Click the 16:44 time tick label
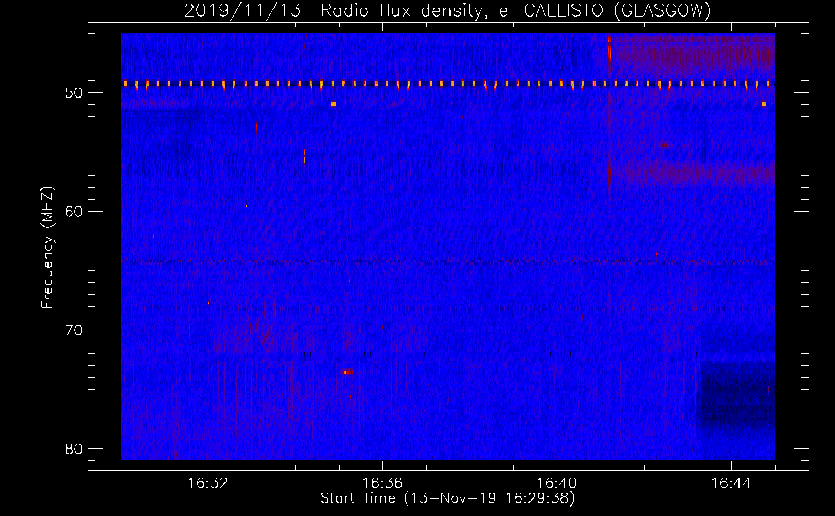Screen dimensions: 835x516 click(x=731, y=483)
